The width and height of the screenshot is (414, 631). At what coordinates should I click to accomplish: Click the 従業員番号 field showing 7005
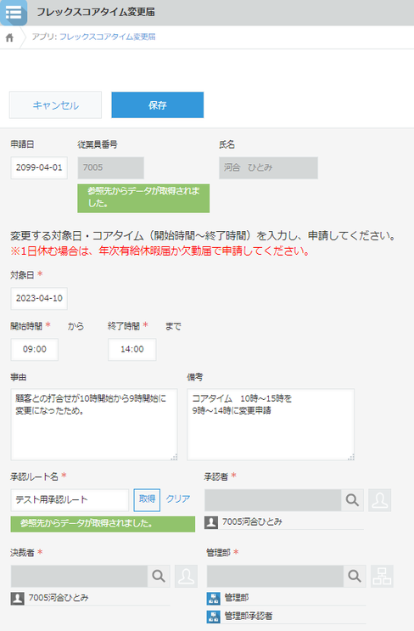pos(111,168)
